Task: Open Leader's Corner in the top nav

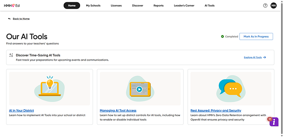Action: click(184, 6)
